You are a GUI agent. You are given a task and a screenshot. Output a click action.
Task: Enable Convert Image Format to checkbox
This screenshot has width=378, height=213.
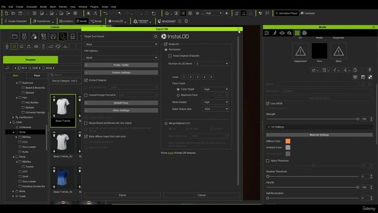[86, 95]
